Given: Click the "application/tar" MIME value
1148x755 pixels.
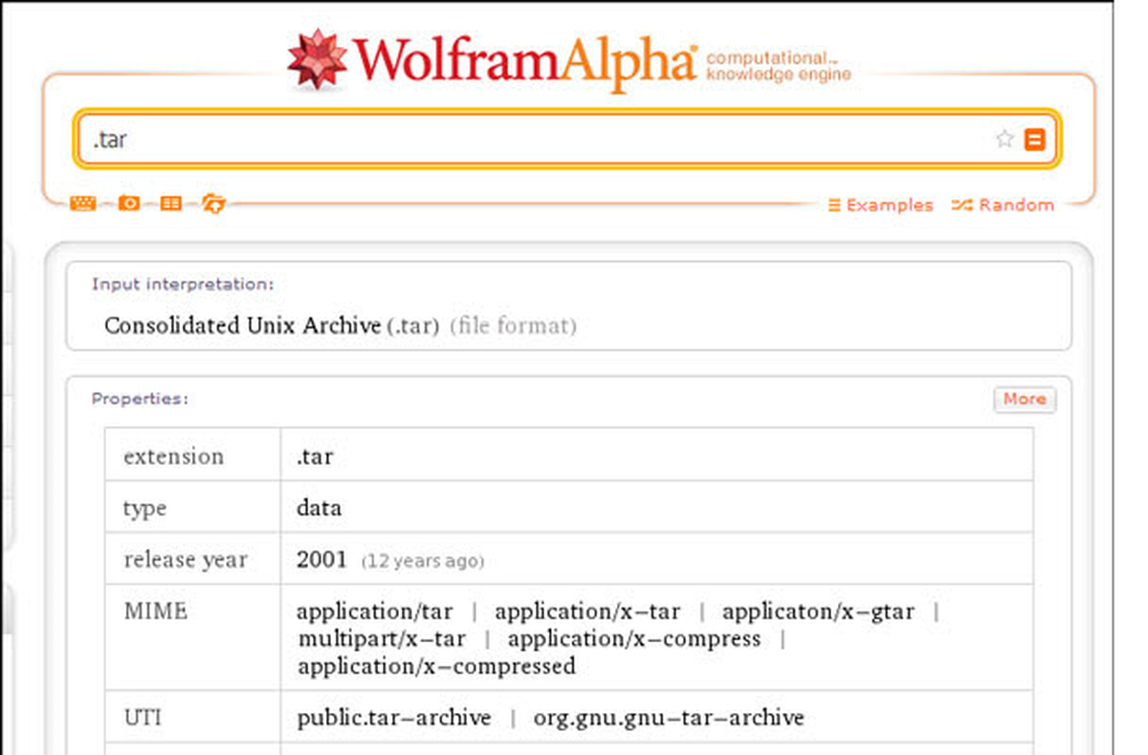Looking at the screenshot, I should click(x=374, y=611).
